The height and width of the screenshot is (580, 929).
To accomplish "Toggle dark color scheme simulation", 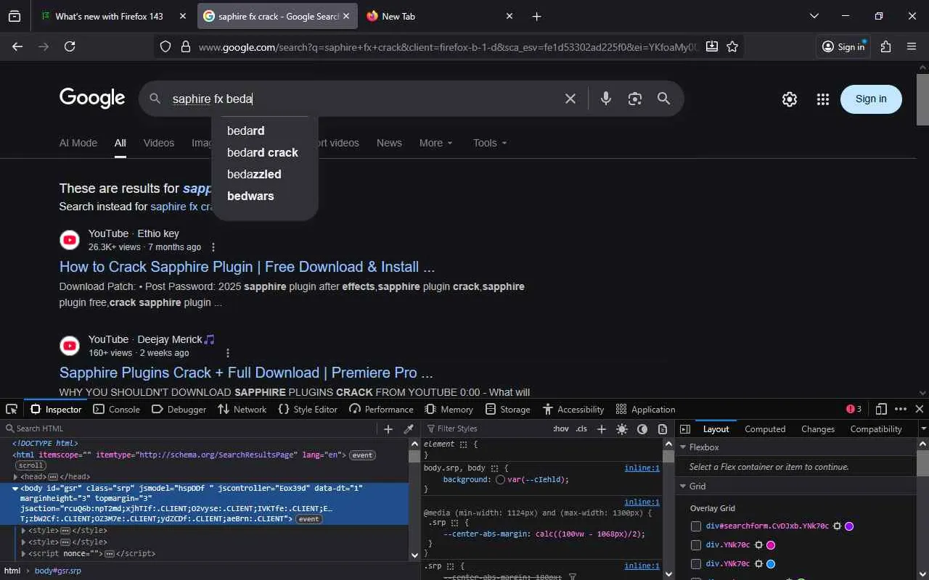I will (x=642, y=429).
